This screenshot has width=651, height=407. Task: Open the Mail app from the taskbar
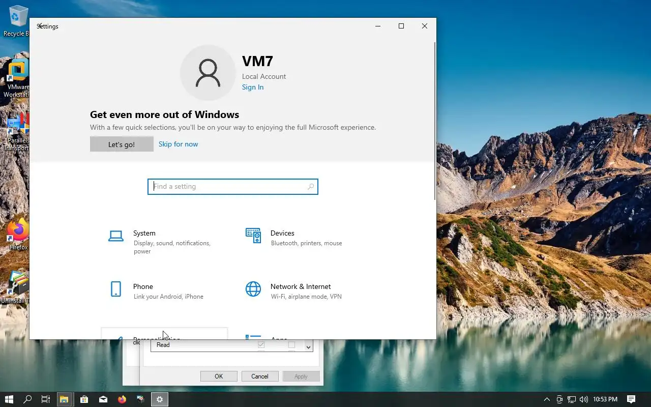tap(103, 399)
